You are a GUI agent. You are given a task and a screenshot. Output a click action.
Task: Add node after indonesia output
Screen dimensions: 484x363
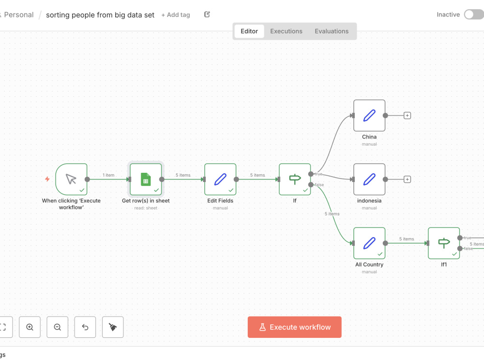407,180
